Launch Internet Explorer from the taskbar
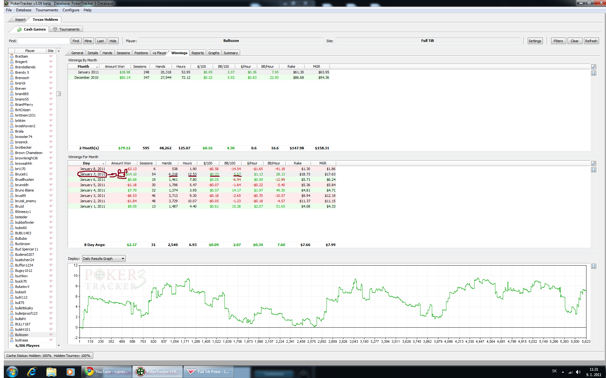This screenshot has height=378, width=606. tap(32, 372)
